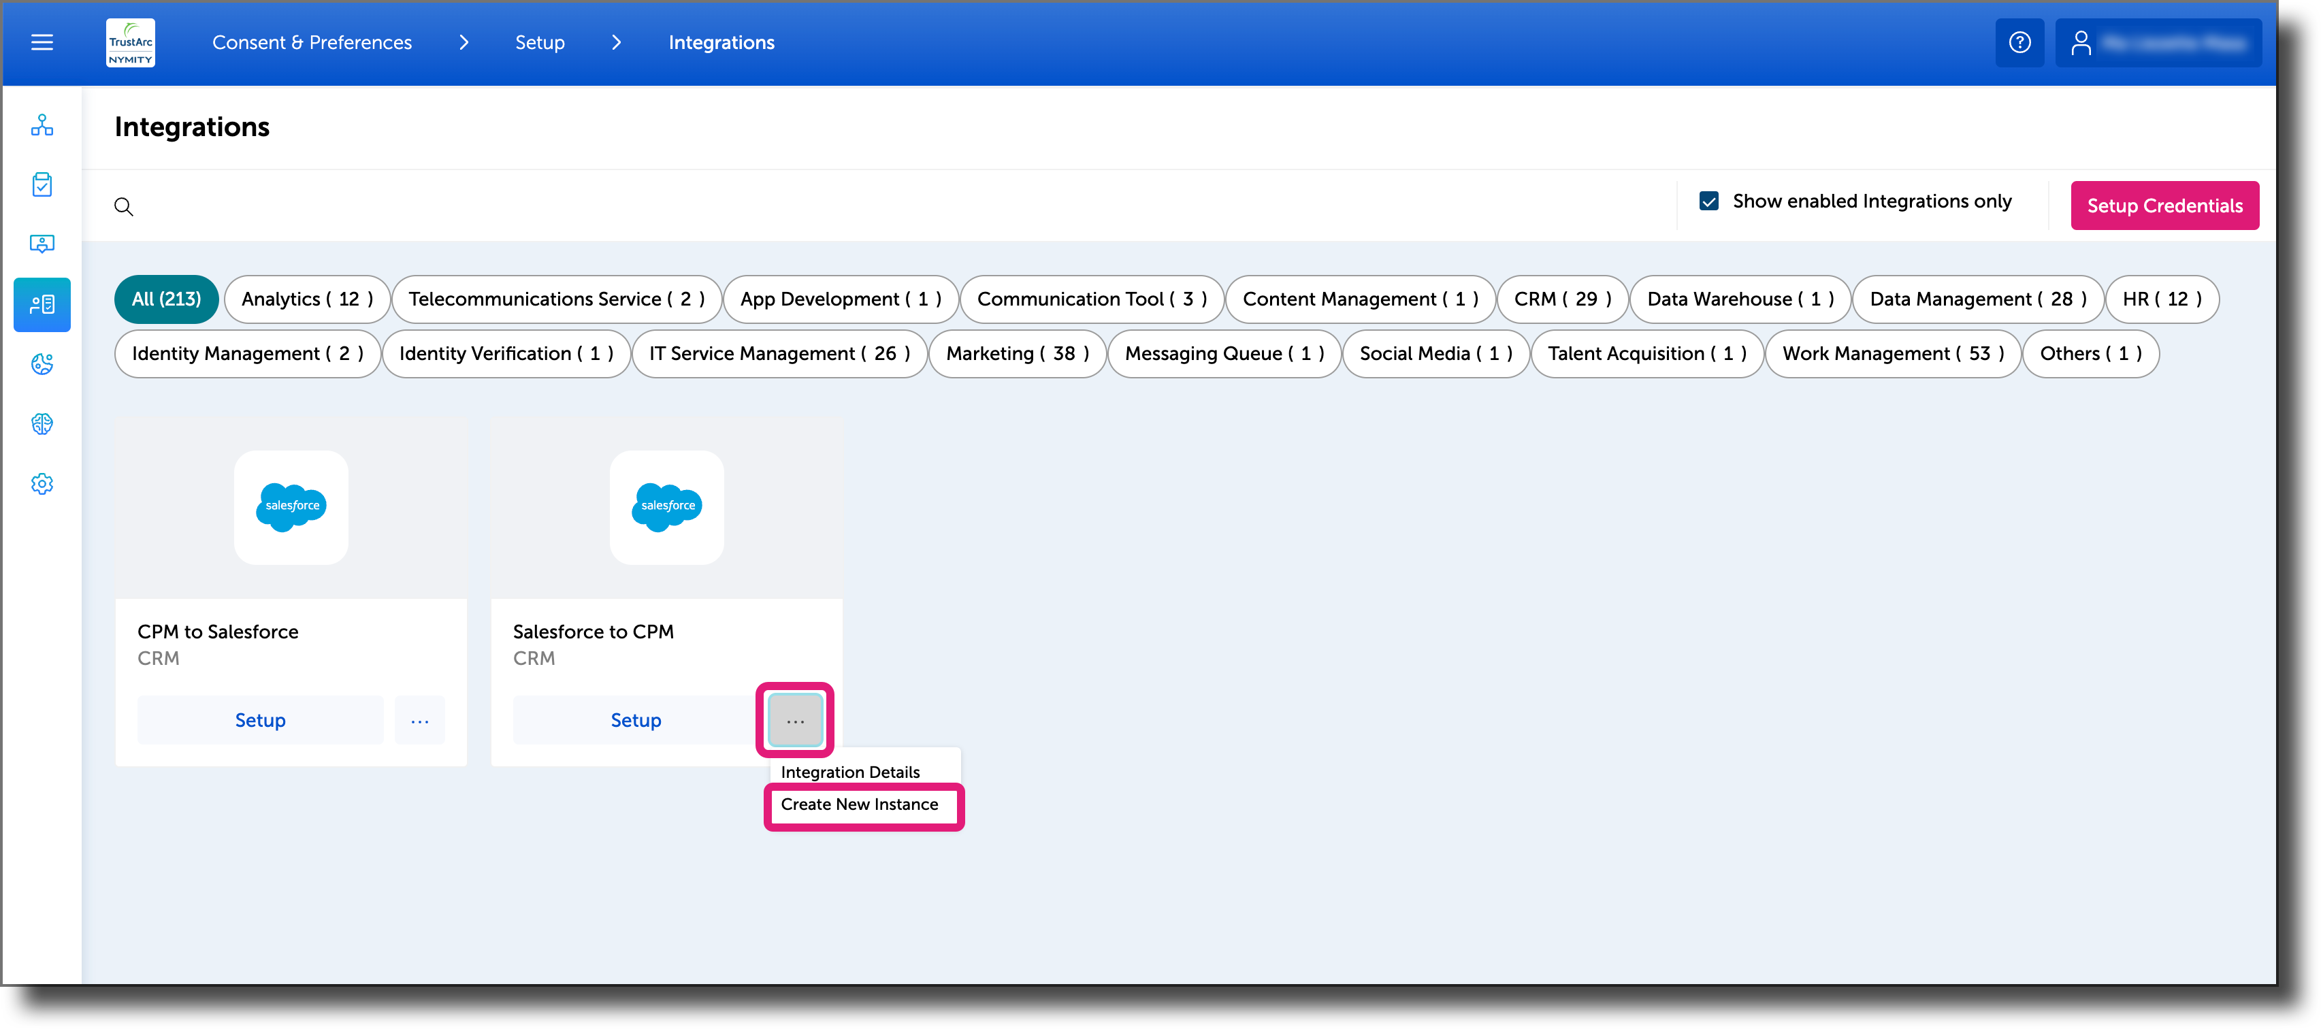2321x1029 pixels.
Task: Click the brain sidebar icon
Action: 42,423
